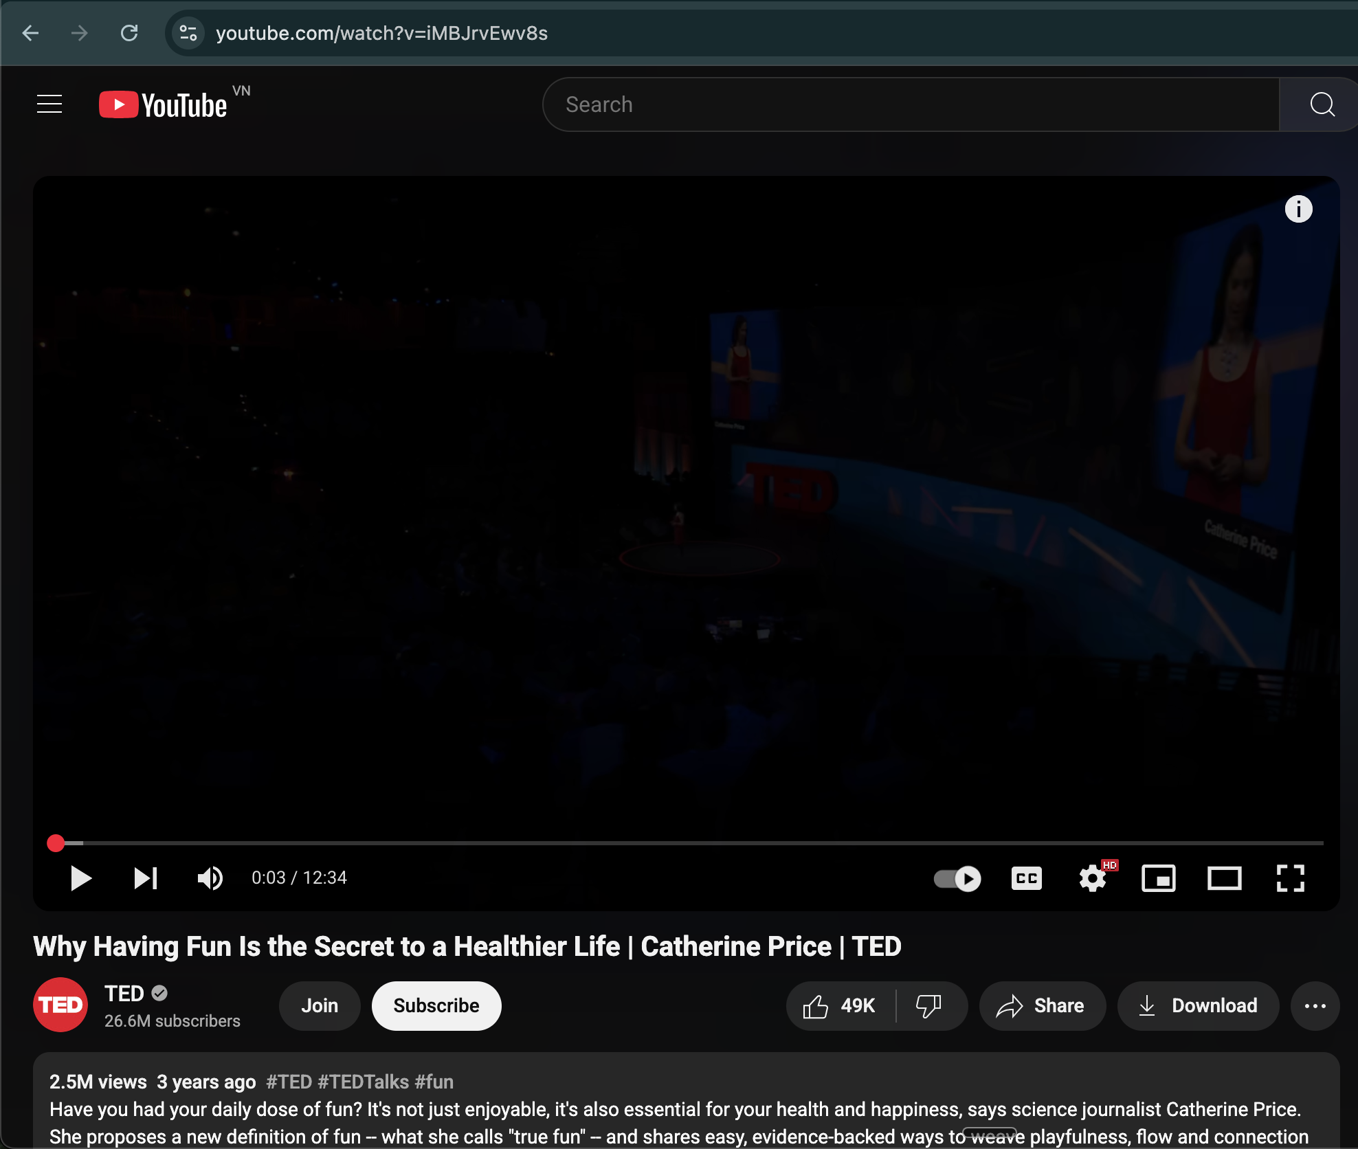Image resolution: width=1358 pixels, height=1149 pixels.
Task: Focus the YouTube Search field
Action: [911, 104]
